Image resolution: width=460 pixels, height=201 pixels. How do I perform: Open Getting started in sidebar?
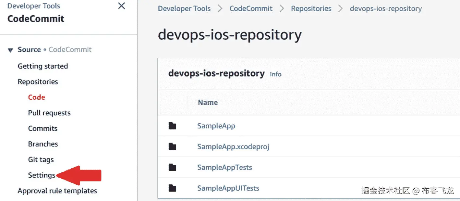(43, 66)
